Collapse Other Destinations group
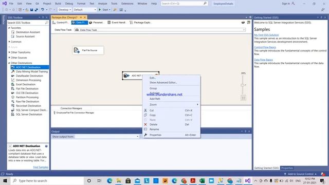 [9, 63]
